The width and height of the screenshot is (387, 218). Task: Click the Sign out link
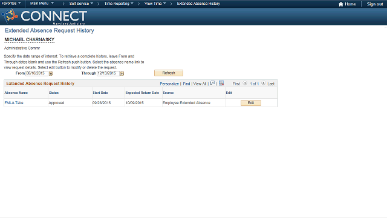pyautogui.click(x=375, y=4)
